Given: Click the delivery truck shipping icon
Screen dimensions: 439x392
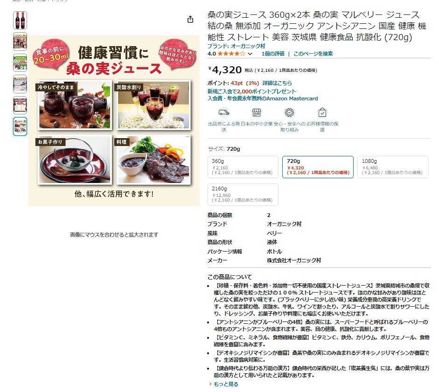Looking at the screenshot, I should (224, 112).
